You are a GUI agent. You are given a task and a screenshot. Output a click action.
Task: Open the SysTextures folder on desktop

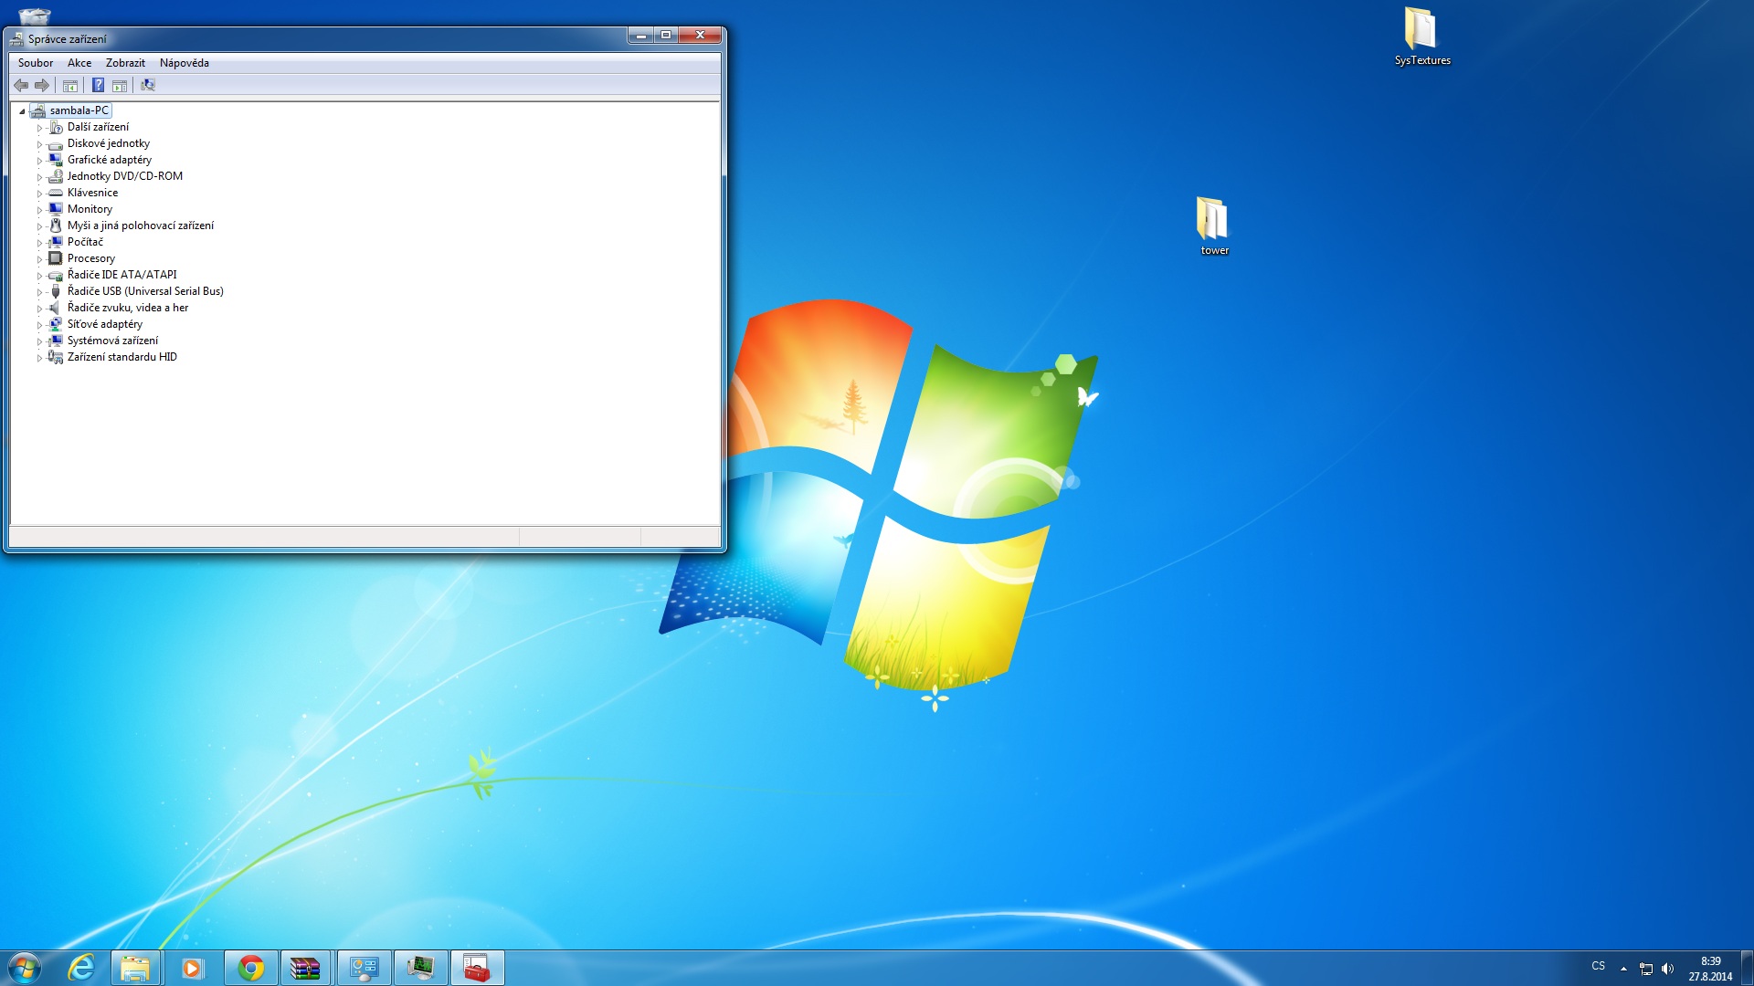coord(1421,37)
